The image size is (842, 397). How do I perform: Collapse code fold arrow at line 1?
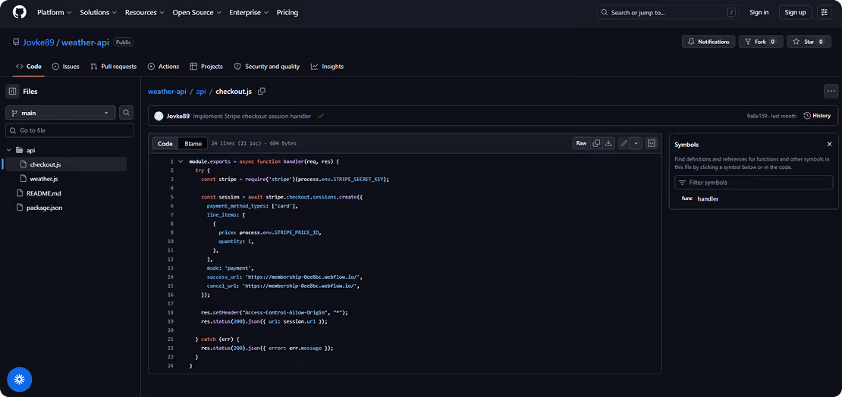(x=181, y=161)
